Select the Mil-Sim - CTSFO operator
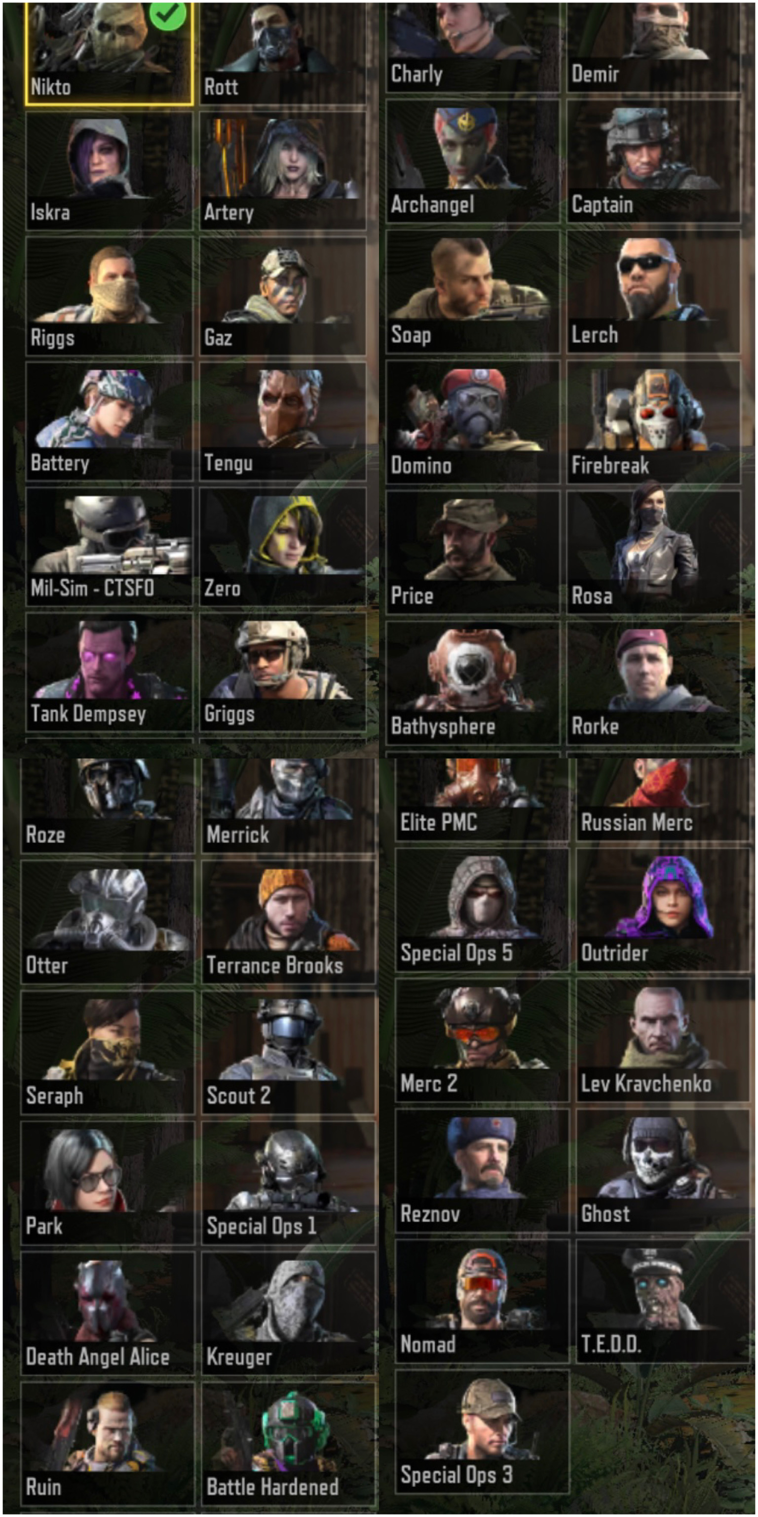 (x=109, y=547)
